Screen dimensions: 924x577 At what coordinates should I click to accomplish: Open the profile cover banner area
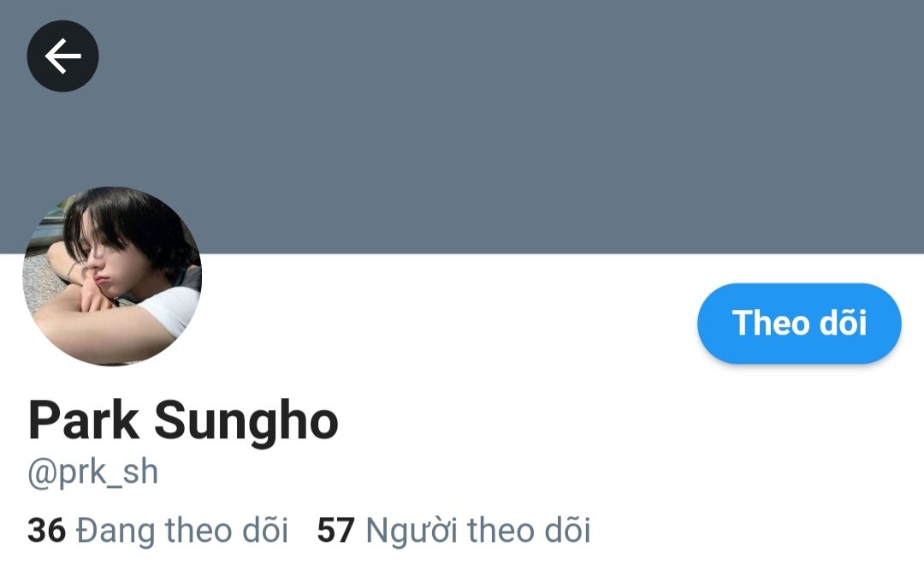pos(462,127)
